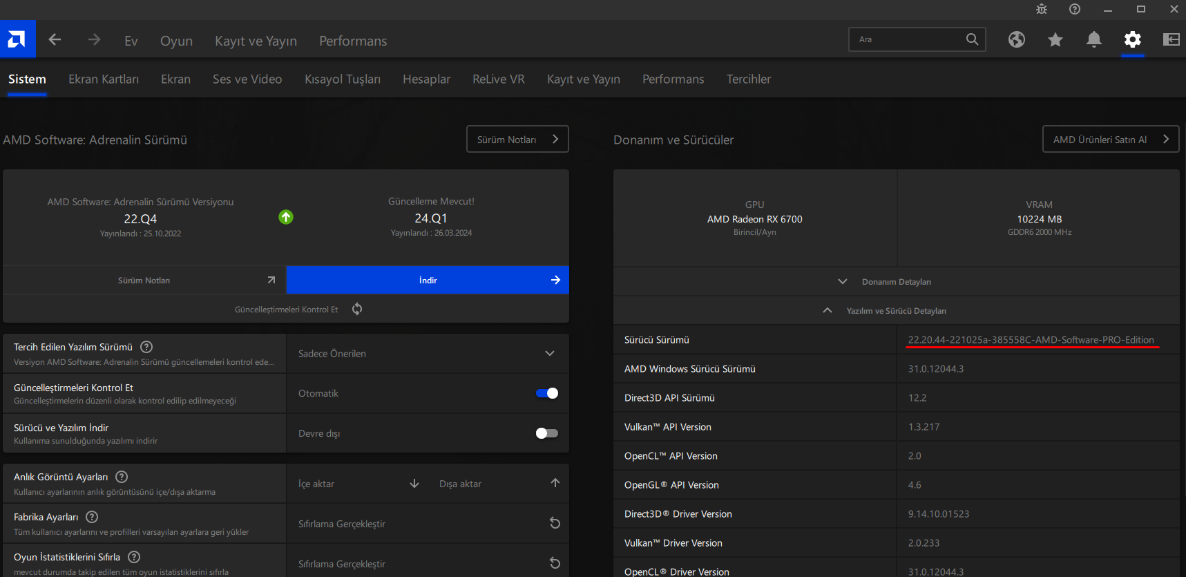Collapse Yazılım ve Sürücü Detayları section
Screen dimensions: 1186x577
coord(896,310)
